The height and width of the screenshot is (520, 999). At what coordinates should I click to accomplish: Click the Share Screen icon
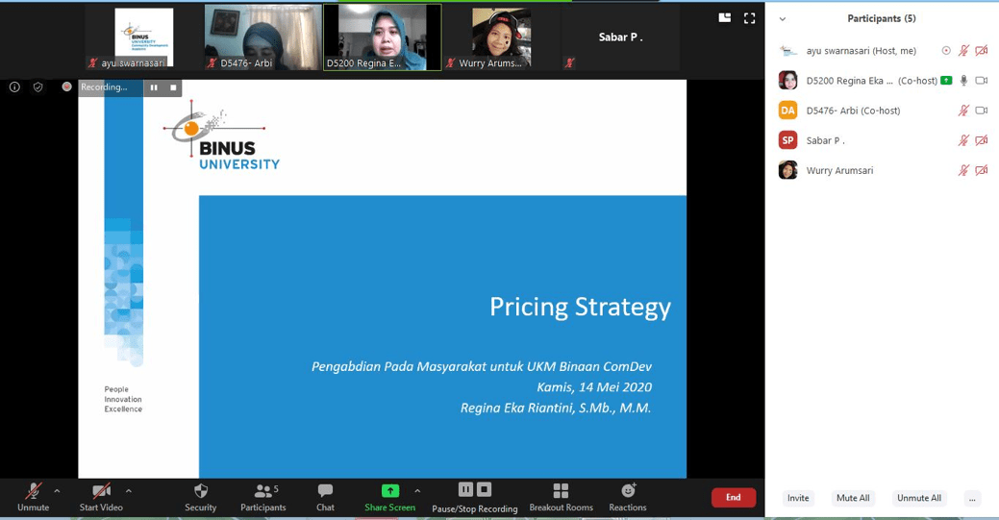389,490
